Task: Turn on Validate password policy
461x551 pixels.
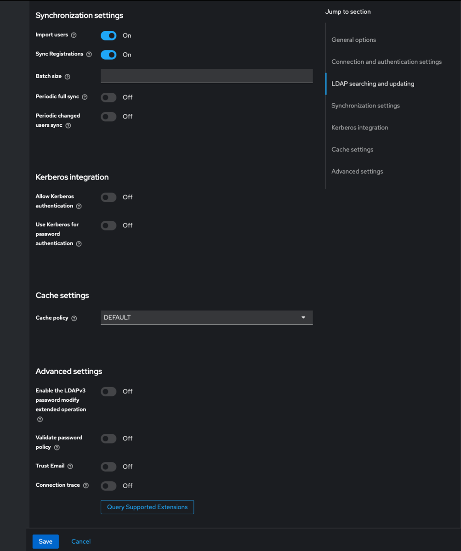Action: point(108,439)
